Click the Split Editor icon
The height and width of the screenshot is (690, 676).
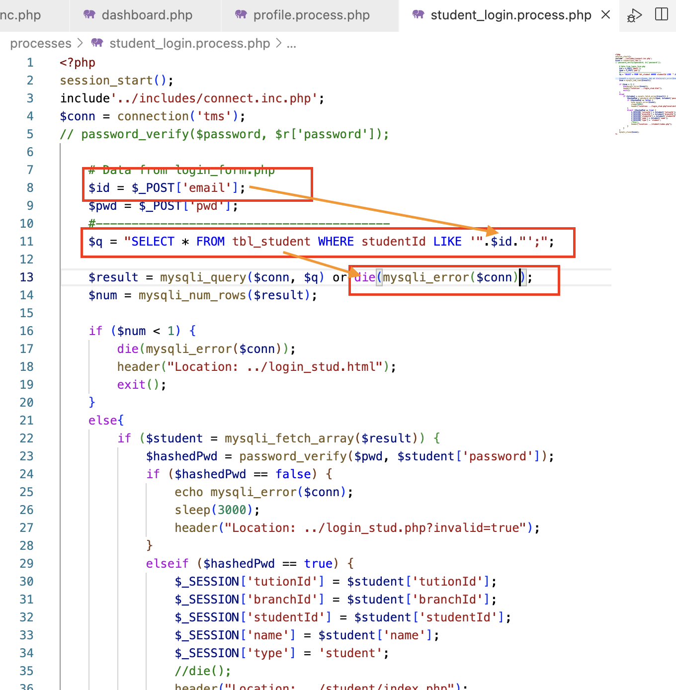point(662,14)
